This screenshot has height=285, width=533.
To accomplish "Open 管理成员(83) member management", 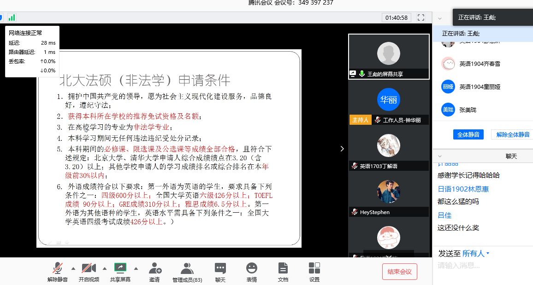I will click(x=187, y=271).
